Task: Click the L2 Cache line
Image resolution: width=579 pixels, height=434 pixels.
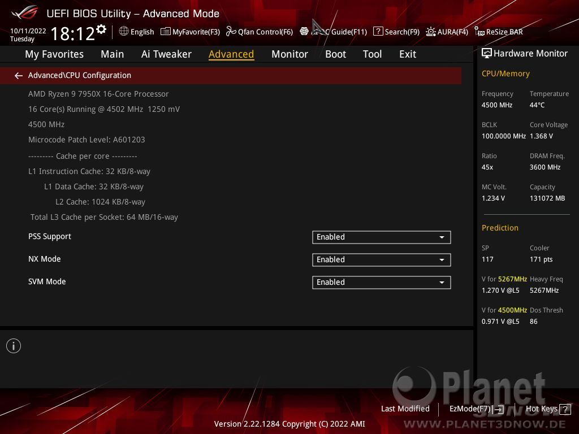Action: (x=100, y=202)
